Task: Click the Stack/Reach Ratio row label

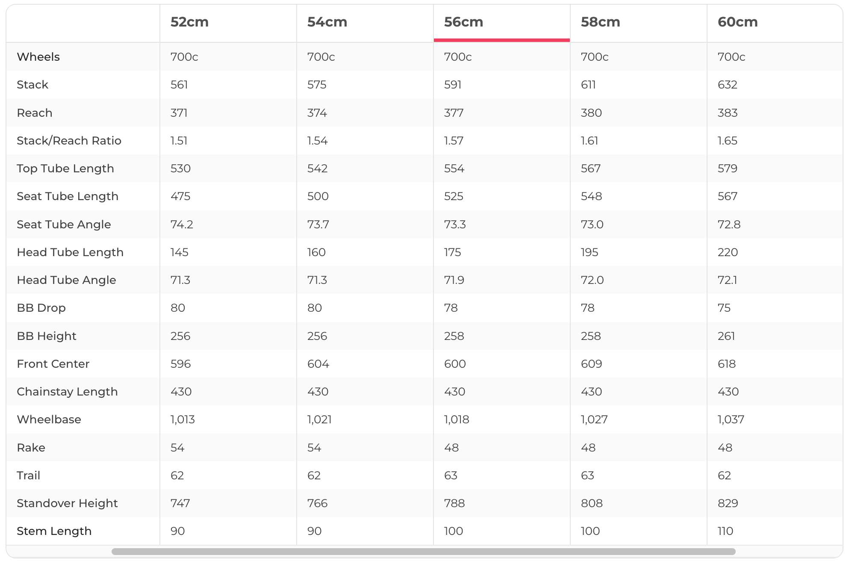Action: (x=69, y=141)
